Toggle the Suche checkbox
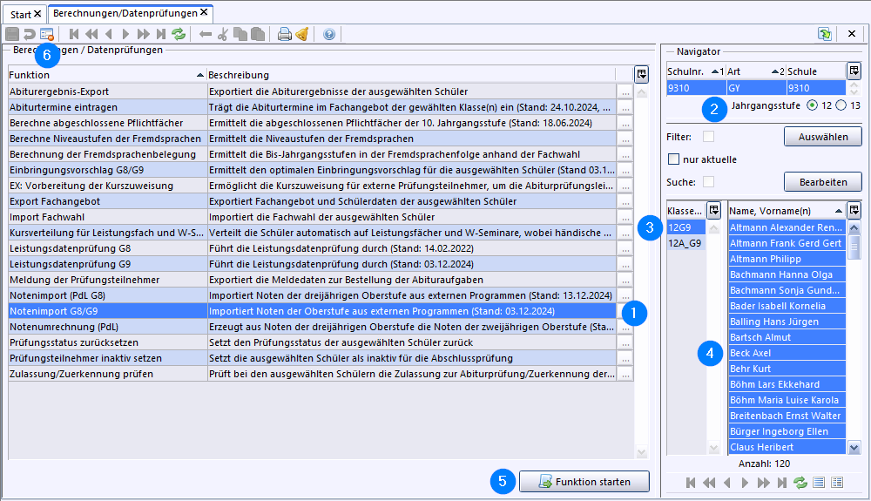 tap(708, 181)
